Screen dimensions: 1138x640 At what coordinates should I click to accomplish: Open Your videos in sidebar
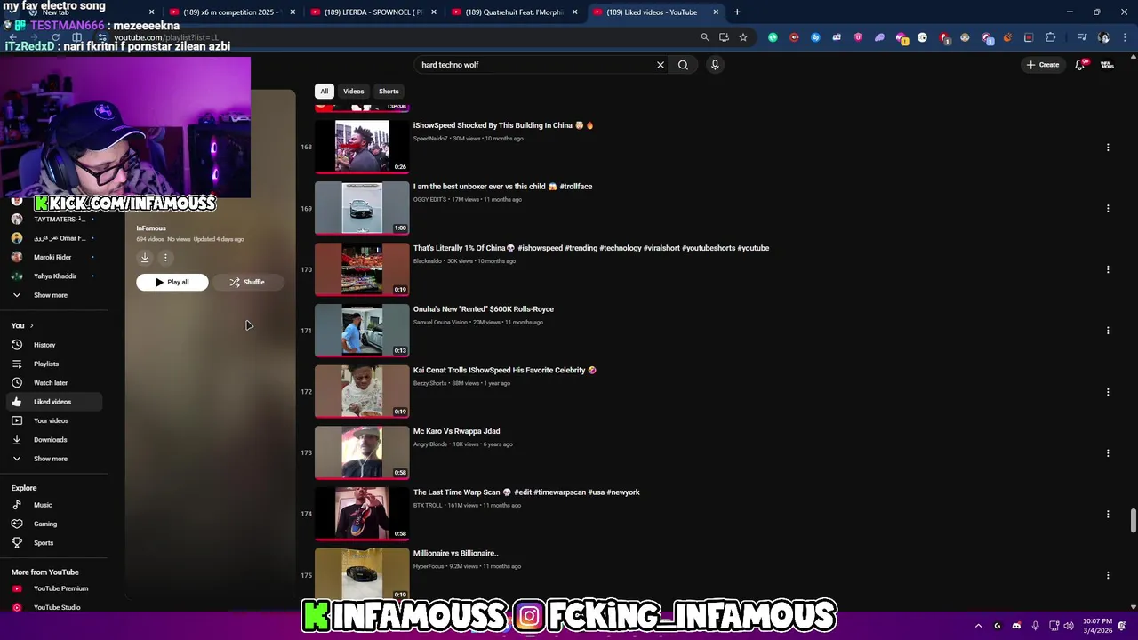[x=53, y=420]
